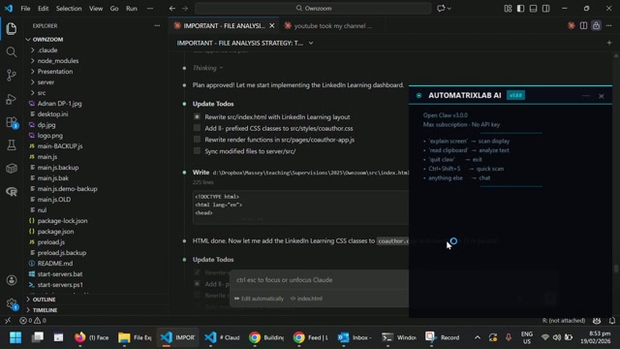Open Explorer views and more actions ellipsis
This screenshot has width=620, height=349.
click(157, 26)
